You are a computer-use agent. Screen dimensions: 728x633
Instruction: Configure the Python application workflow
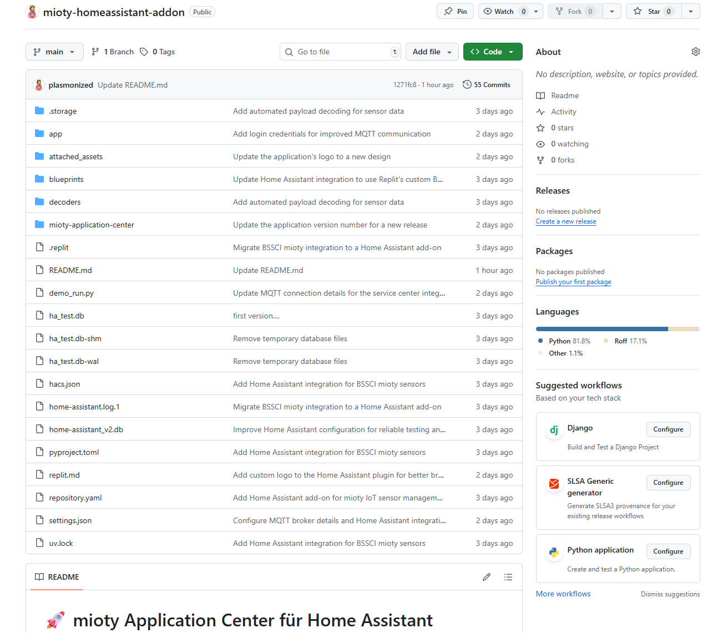click(x=668, y=551)
